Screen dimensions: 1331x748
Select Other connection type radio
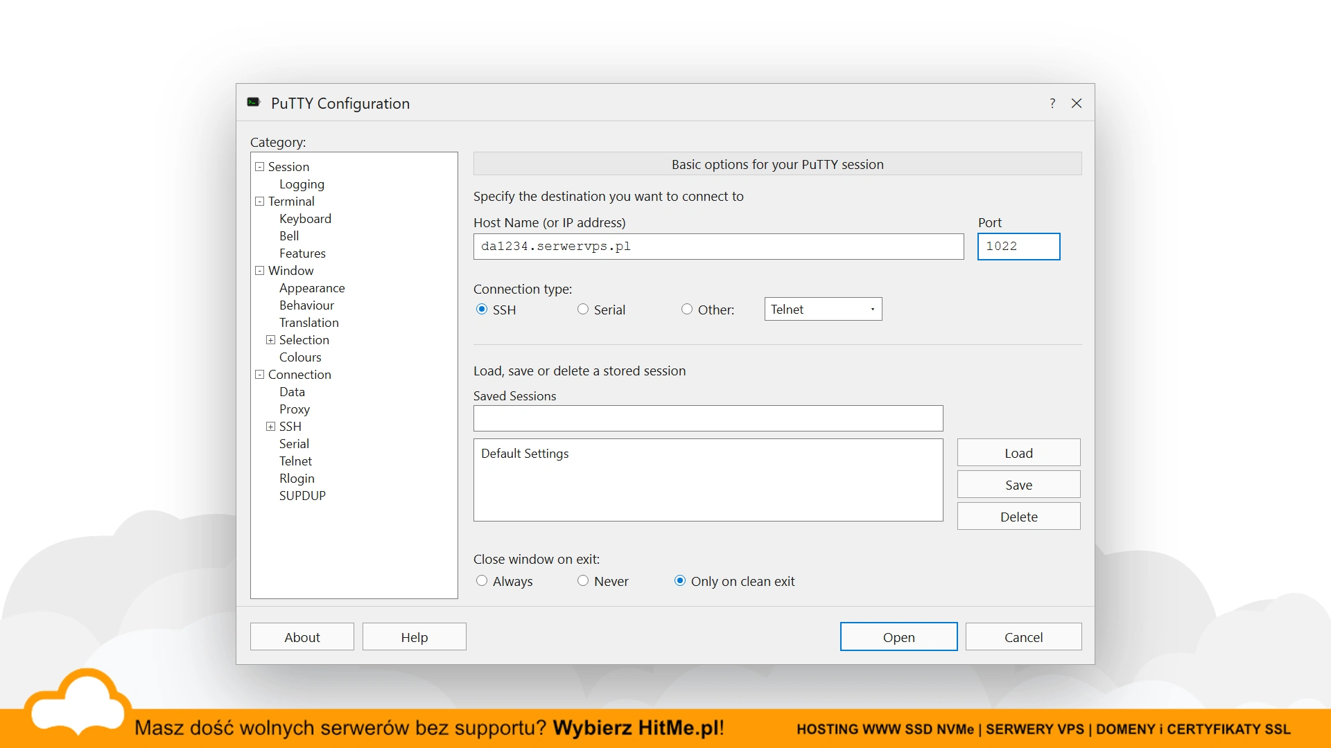pos(687,310)
